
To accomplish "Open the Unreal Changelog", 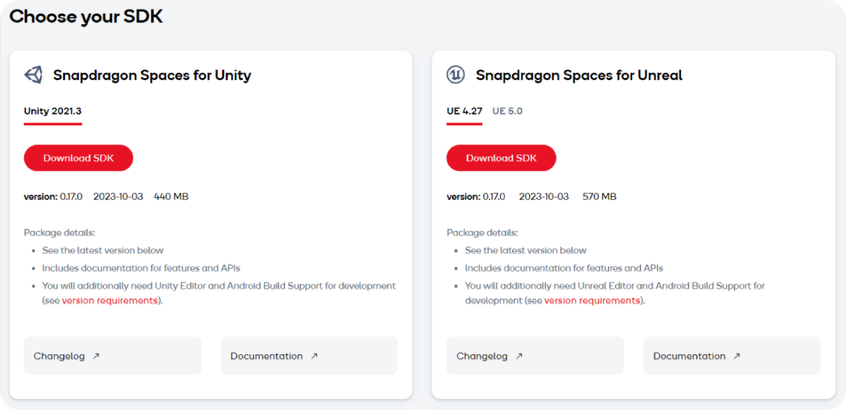I will click(x=535, y=356).
